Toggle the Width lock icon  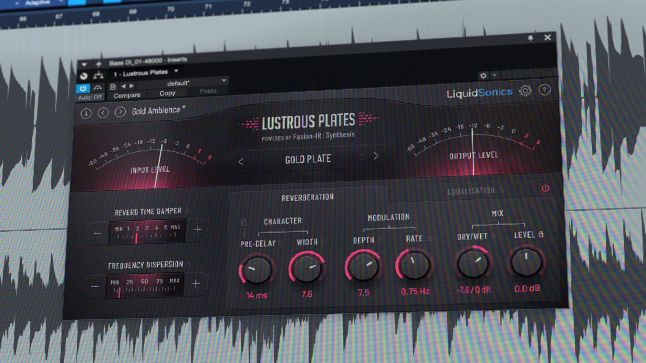tap(323, 241)
